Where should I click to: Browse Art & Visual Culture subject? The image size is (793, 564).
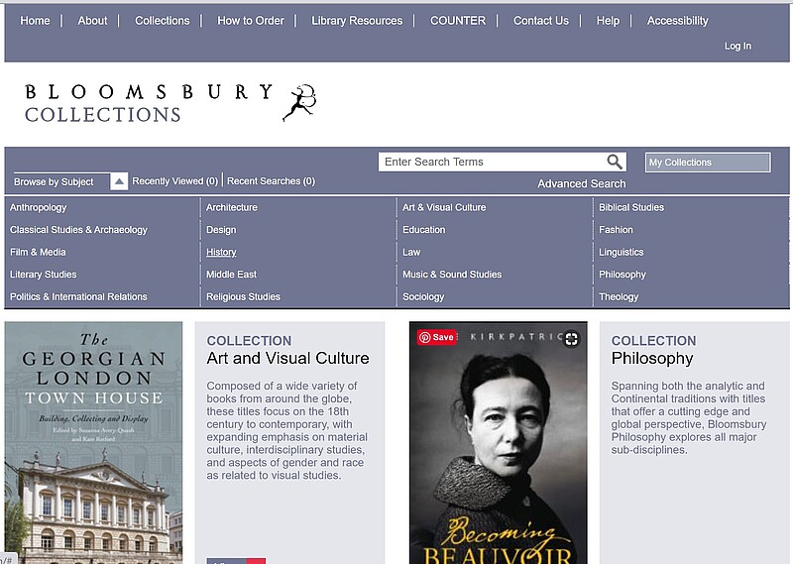pyautogui.click(x=444, y=207)
